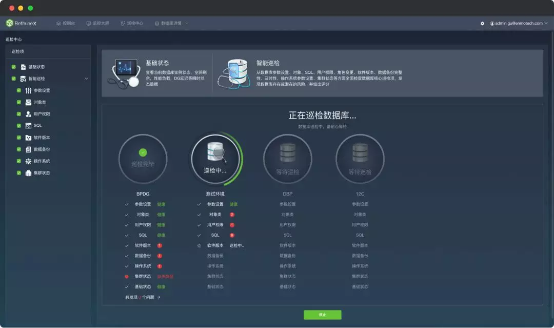Click the 软件版本 V icon in sidebar

pos(28,138)
